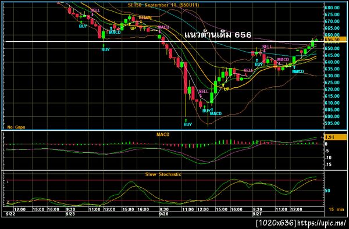349x229 pixels.
Task: Select the orange 656.50 current price tag
Action: [336, 40]
